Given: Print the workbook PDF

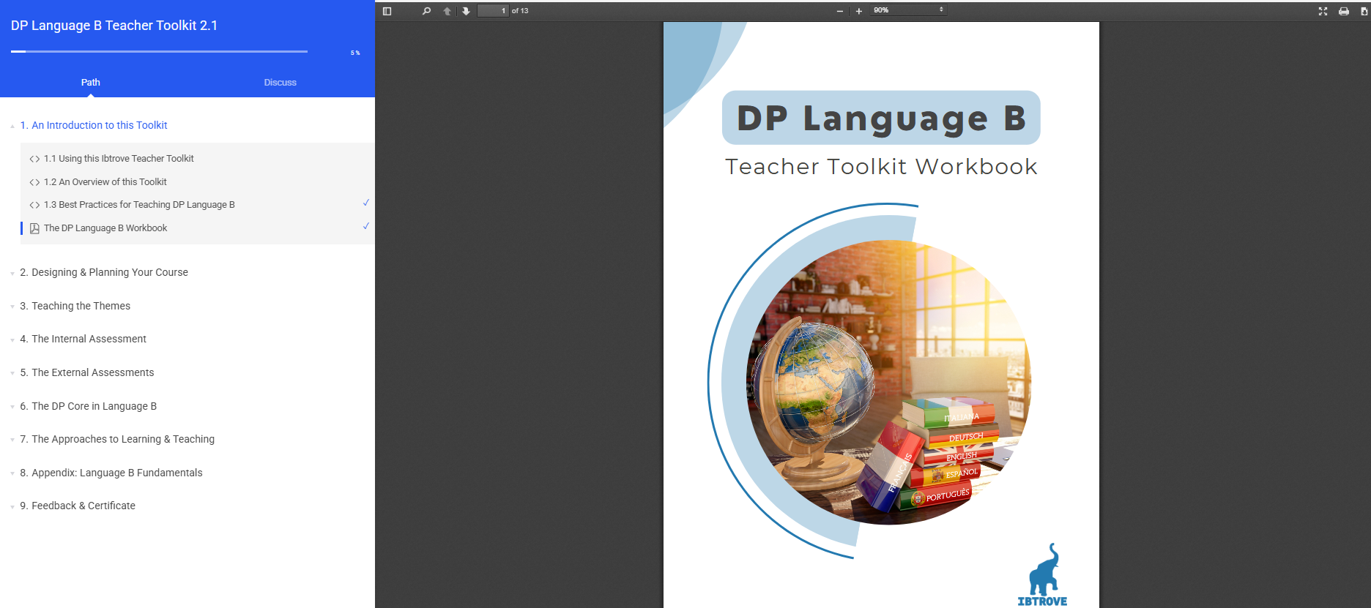Looking at the screenshot, I should point(1343,11).
